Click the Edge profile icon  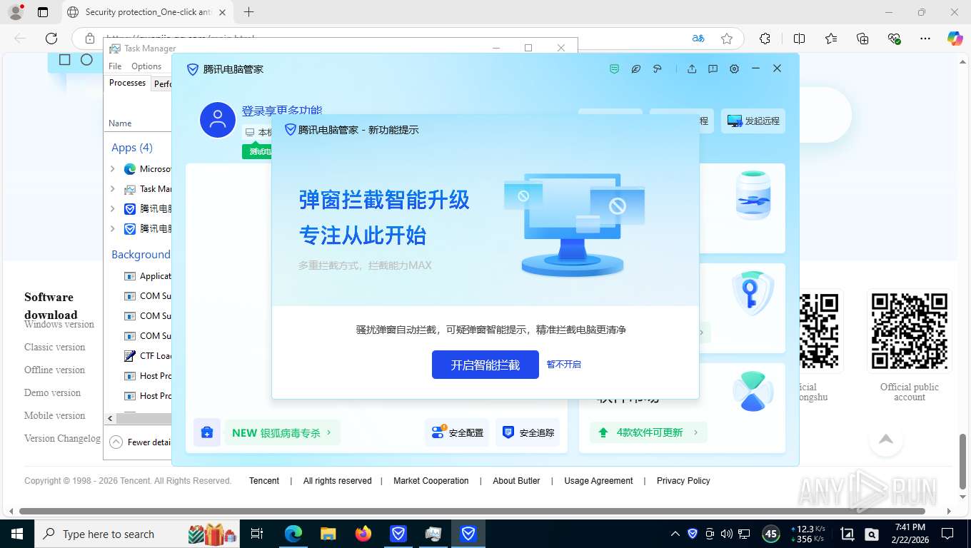click(x=15, y=12)
